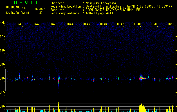The height and width of the screenshot is (112, 177).
Task: Click the wide yellow intensity peak below 0648
Action: tap(142, 108)
